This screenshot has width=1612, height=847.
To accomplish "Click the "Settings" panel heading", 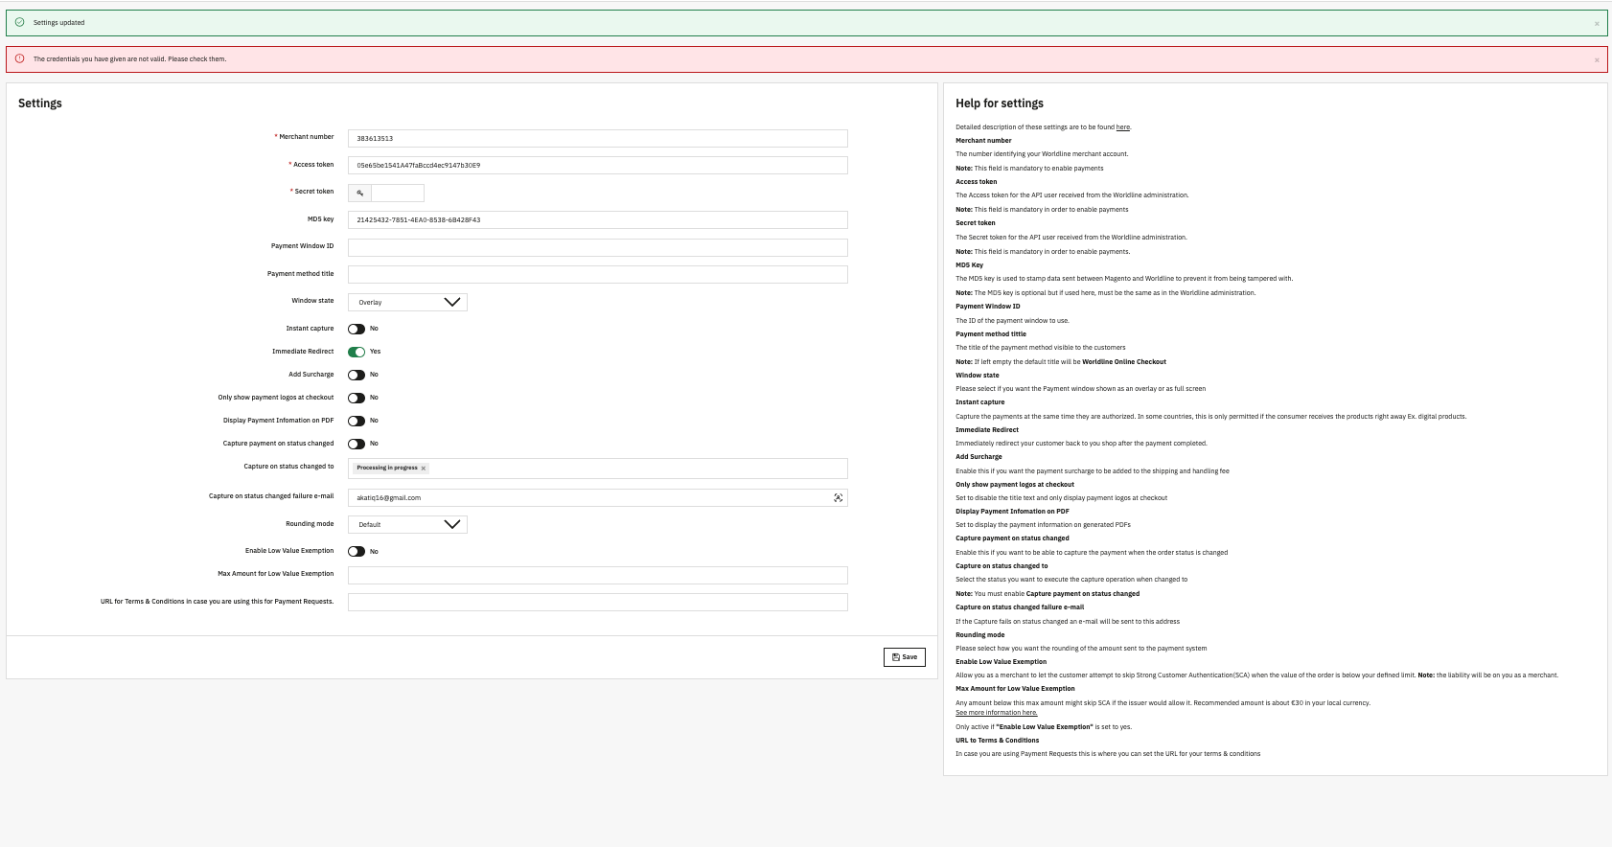I will point(40,103).
